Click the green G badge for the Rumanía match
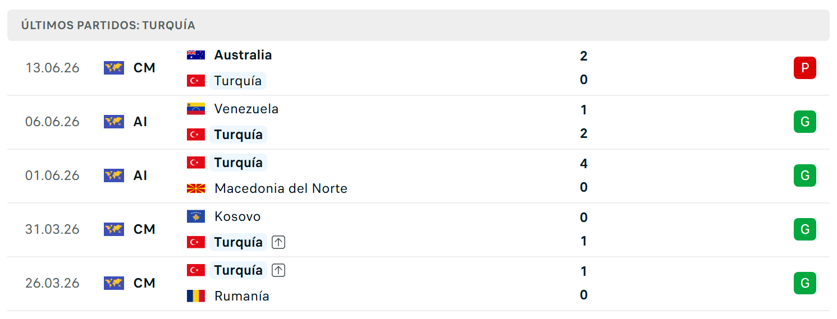 click(804, 283)
